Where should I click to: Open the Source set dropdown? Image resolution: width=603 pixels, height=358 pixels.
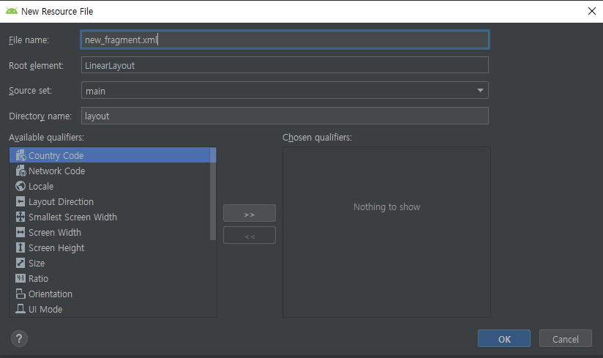[x=285, y=91]
